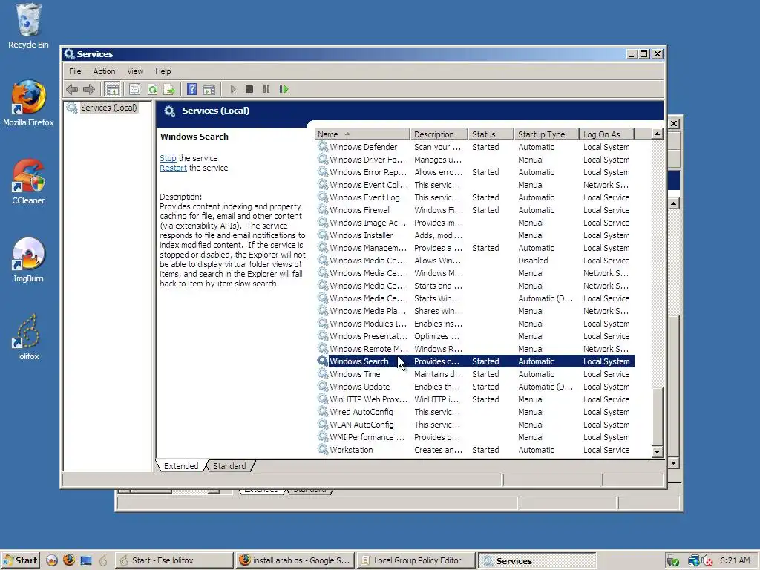Click the gear icon of Windows Search row
The height and width of the screenshot is (570, 760).
click(x=322, y=361)
